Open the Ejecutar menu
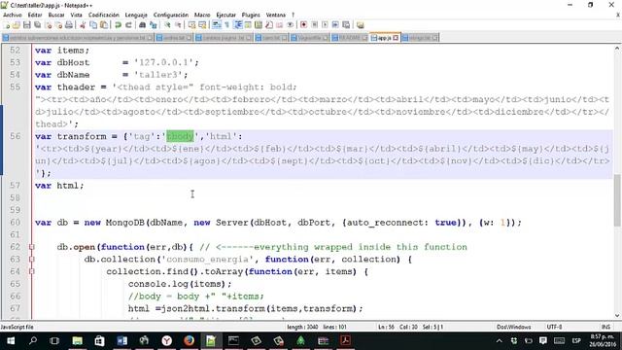 (x=226, y=15)
